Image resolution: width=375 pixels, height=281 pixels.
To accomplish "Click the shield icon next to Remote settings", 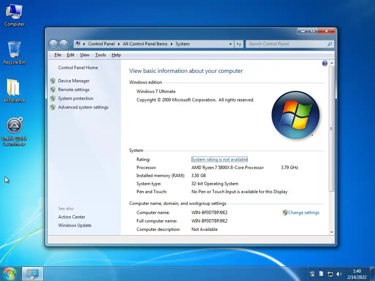I will (53, 90).
